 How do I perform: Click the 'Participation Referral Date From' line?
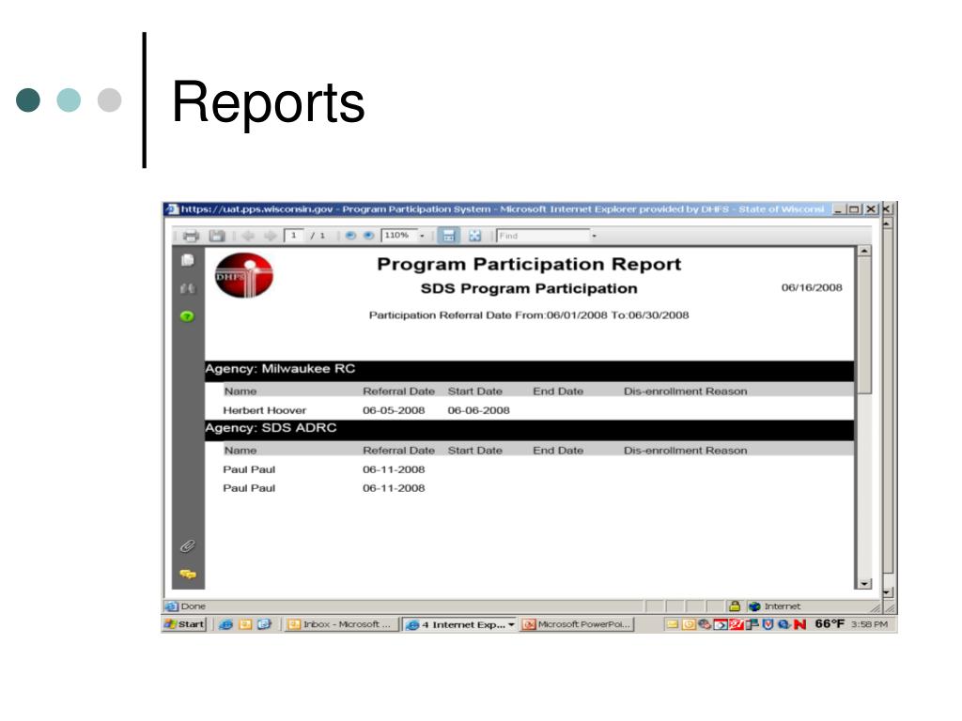(529, 315)
